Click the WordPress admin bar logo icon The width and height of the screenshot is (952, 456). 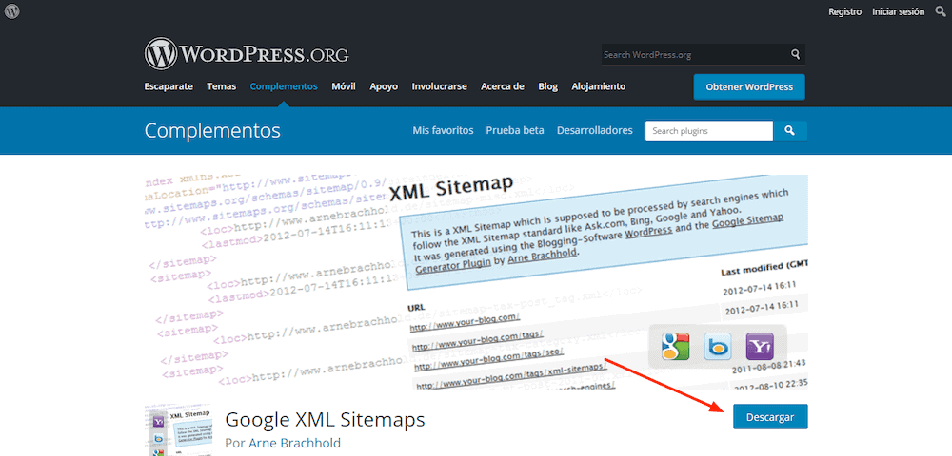click(x=11, y=11)
